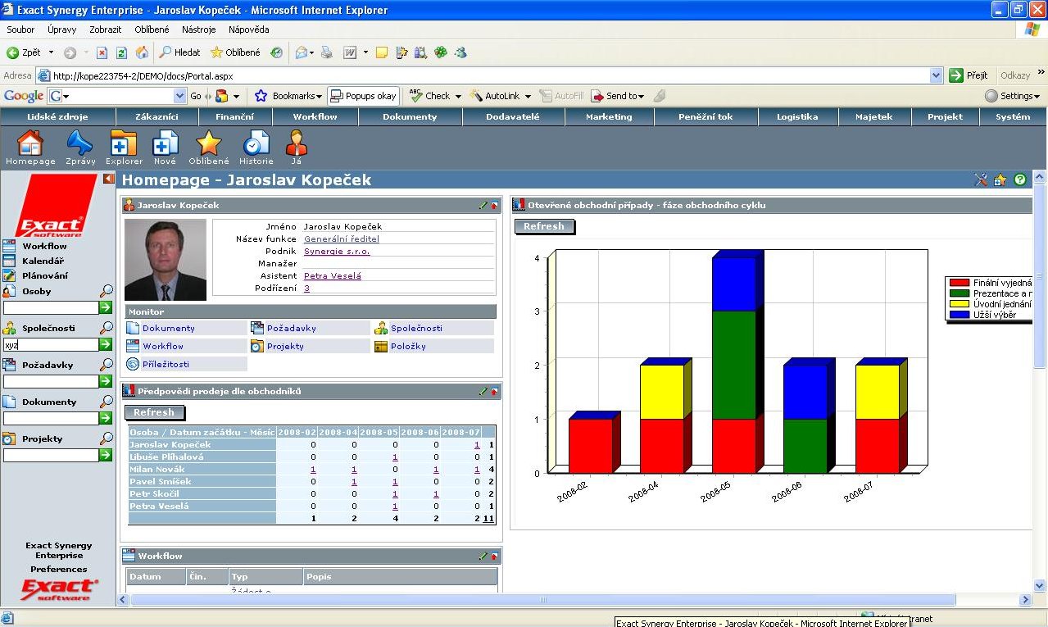Click the horizontal scrollbar at page bottom
1048x627 pixels.
(x=543, y=600)
